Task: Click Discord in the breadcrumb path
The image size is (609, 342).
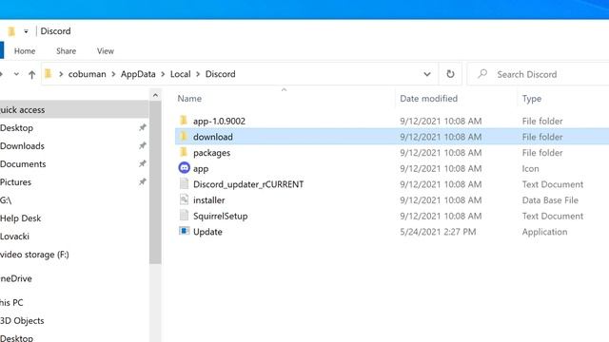Action: coord(220,74)
